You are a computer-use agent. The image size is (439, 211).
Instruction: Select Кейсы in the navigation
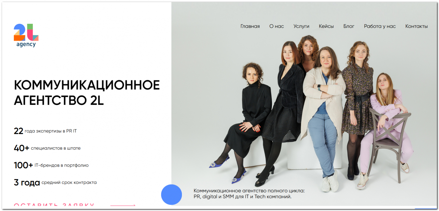pyautogui.click(x=326, y=26)
